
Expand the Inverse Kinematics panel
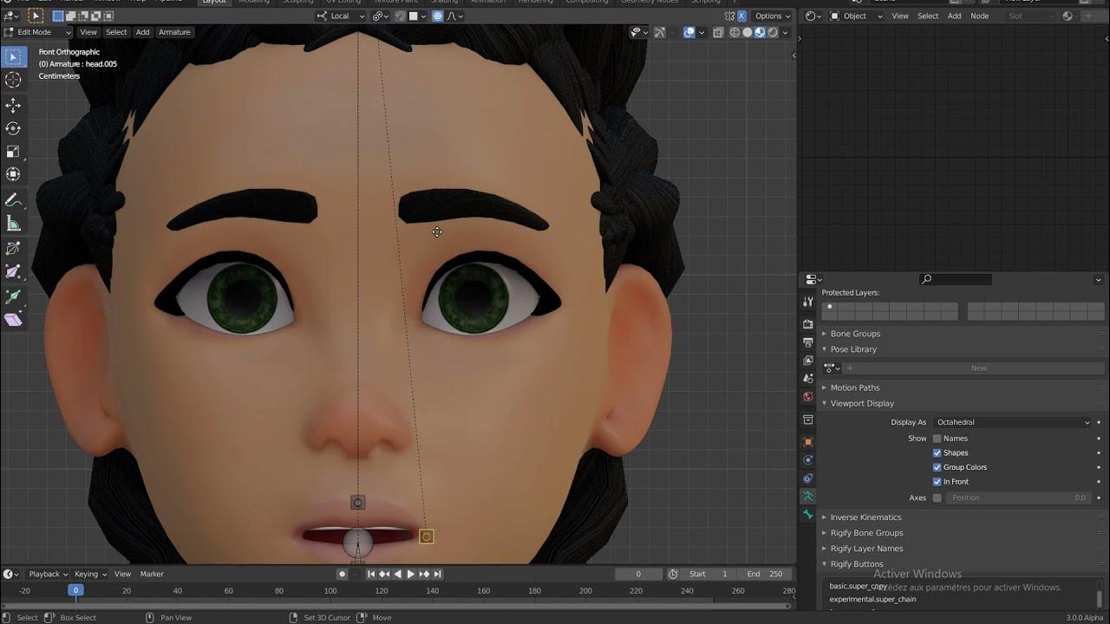(x=865, y=517)
